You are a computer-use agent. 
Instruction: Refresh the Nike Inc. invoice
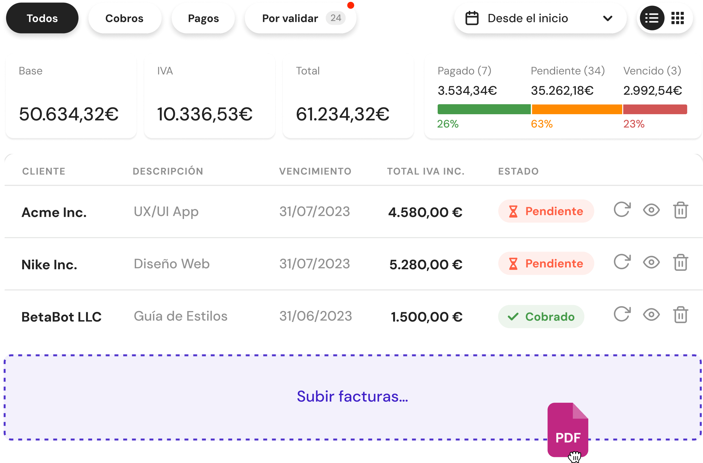pyautogui.click(x=622, y=262)
